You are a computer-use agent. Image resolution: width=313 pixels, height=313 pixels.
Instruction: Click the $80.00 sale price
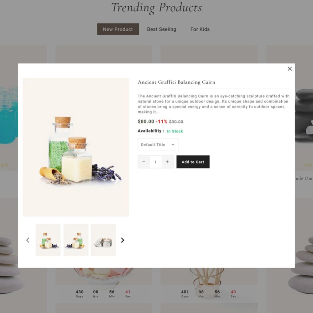(146, 122)
